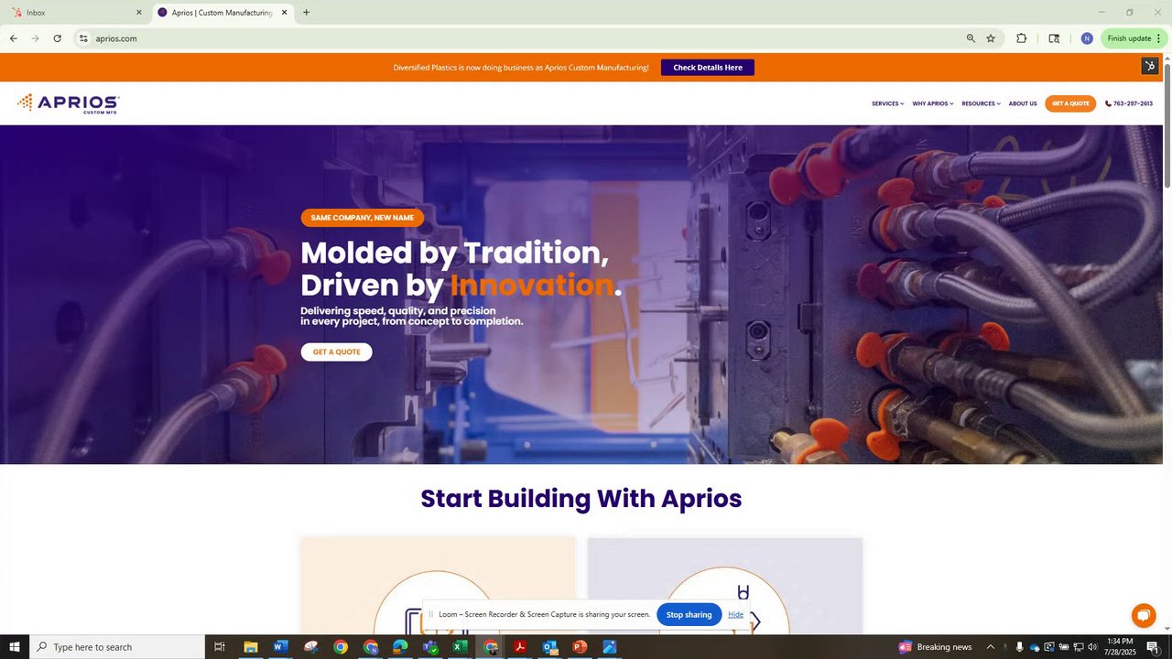Open File Explorer from the taskbar
The height and width of the screenshot is (659, 1172).
click(x=250, y=647)
